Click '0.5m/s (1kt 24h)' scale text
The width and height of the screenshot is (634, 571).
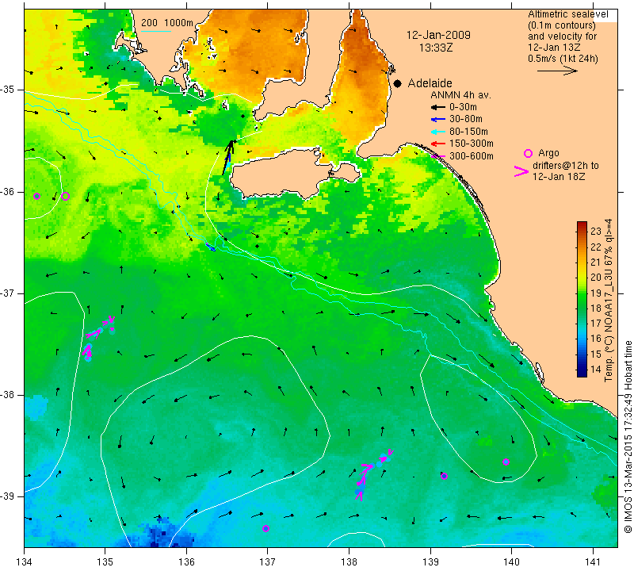[563, 59]
